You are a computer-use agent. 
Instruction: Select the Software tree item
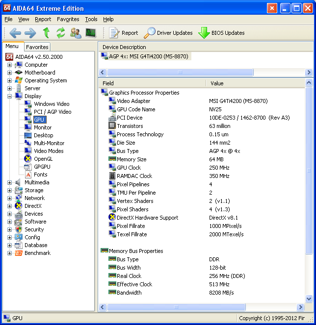click(35, 222)
